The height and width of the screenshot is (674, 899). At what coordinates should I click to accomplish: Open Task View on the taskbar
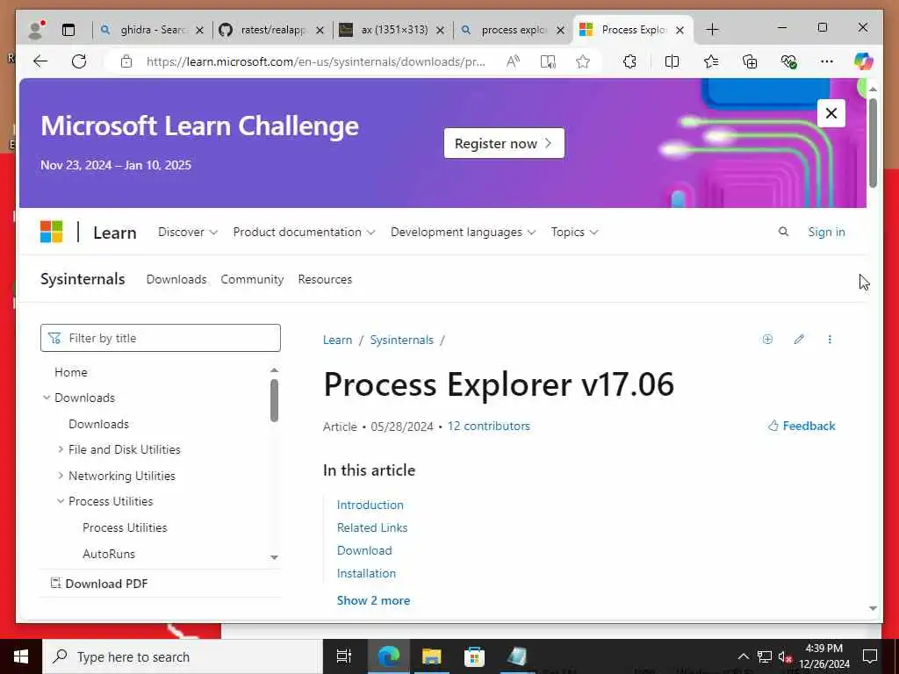[344, 656]
